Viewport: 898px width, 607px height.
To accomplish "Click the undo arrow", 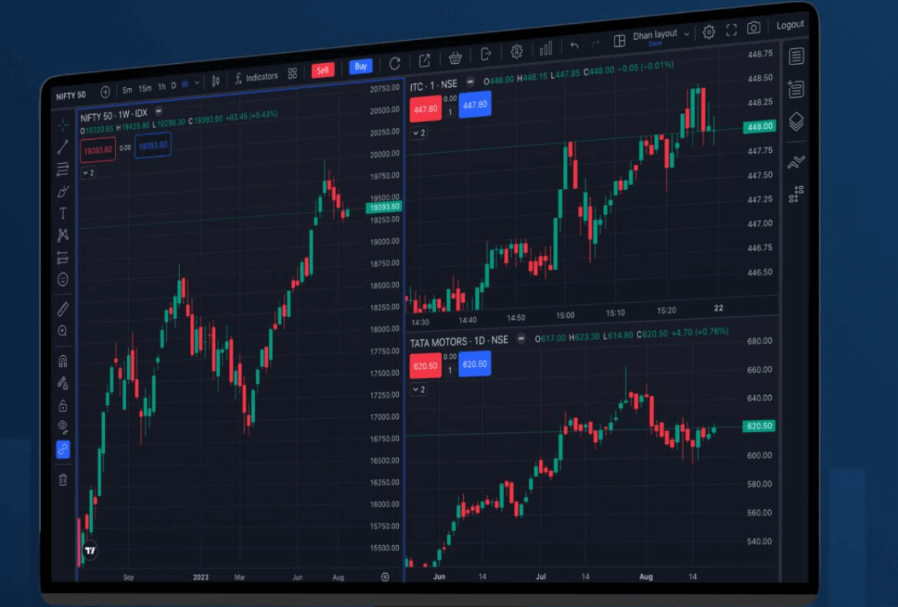I will click(x=574, y=45).
